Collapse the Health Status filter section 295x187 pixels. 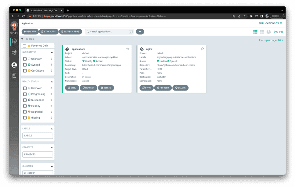click(x=52, y=82)
